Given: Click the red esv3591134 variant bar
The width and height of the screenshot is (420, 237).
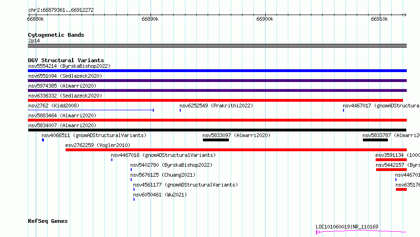Looking at the screenshot, I should coord(391,160).
